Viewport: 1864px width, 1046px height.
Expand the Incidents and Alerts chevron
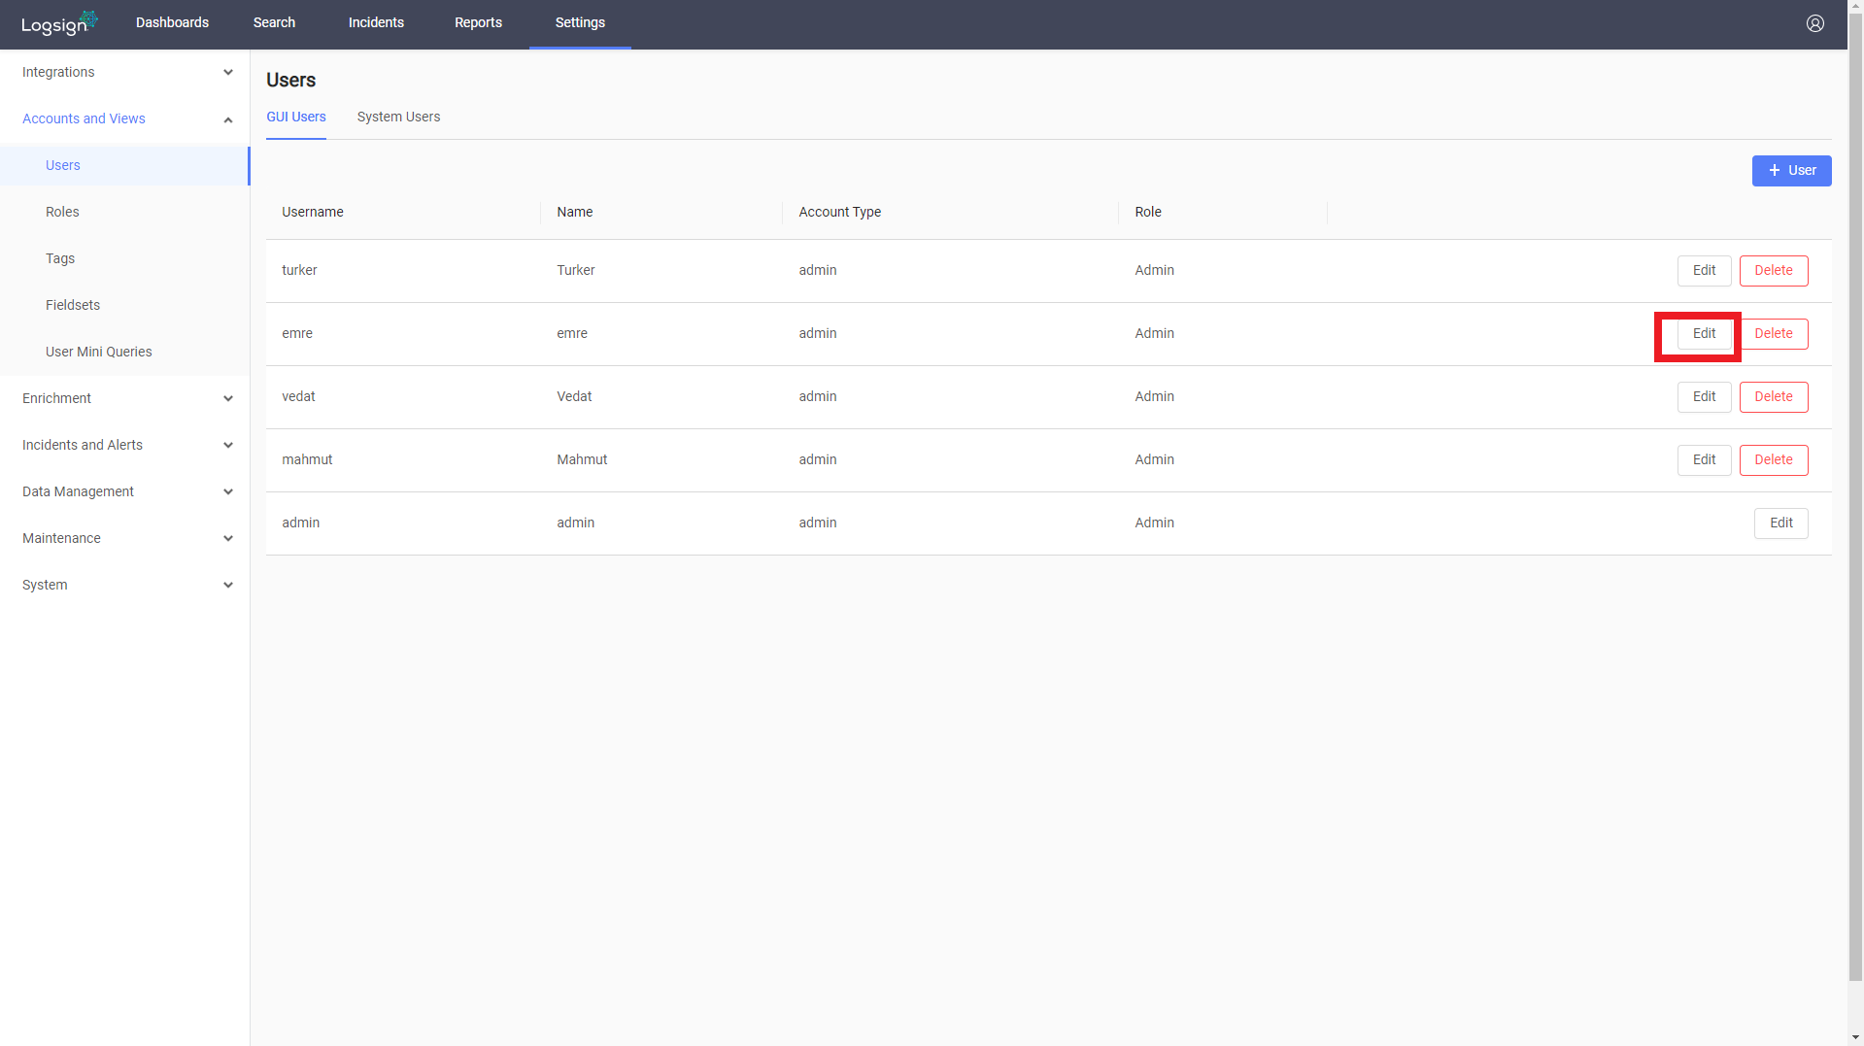click(228, 445)
